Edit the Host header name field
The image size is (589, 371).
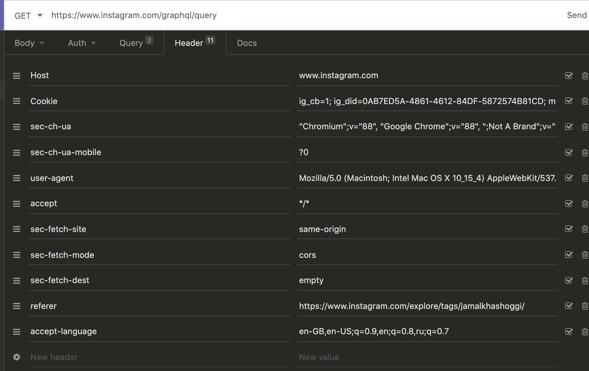click(x=159, y=76)
